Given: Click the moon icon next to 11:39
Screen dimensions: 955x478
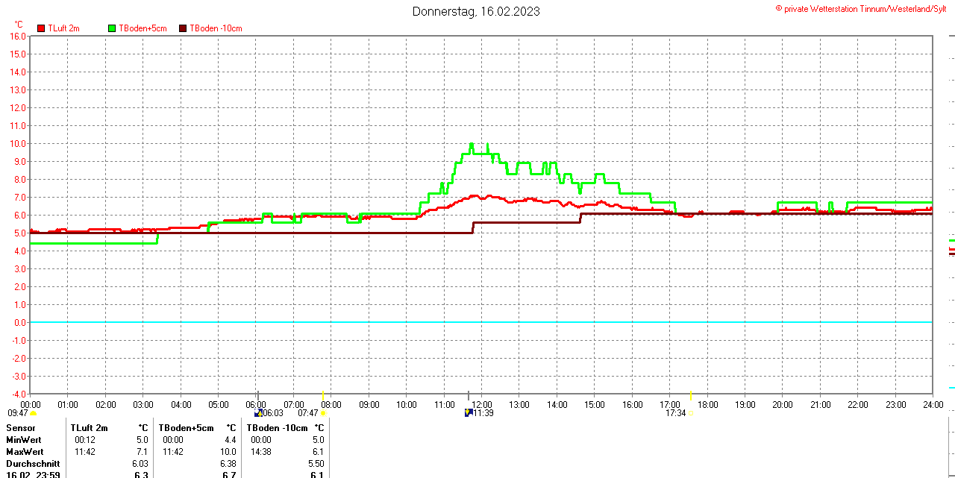Looking at the screenshot, I should [x=469, y=413].
